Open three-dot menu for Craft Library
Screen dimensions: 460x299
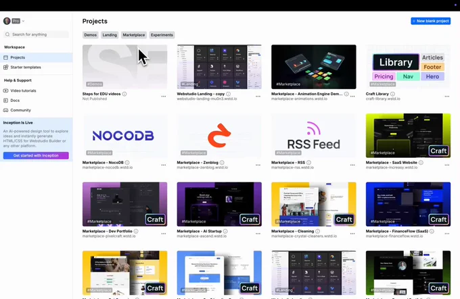446,97
